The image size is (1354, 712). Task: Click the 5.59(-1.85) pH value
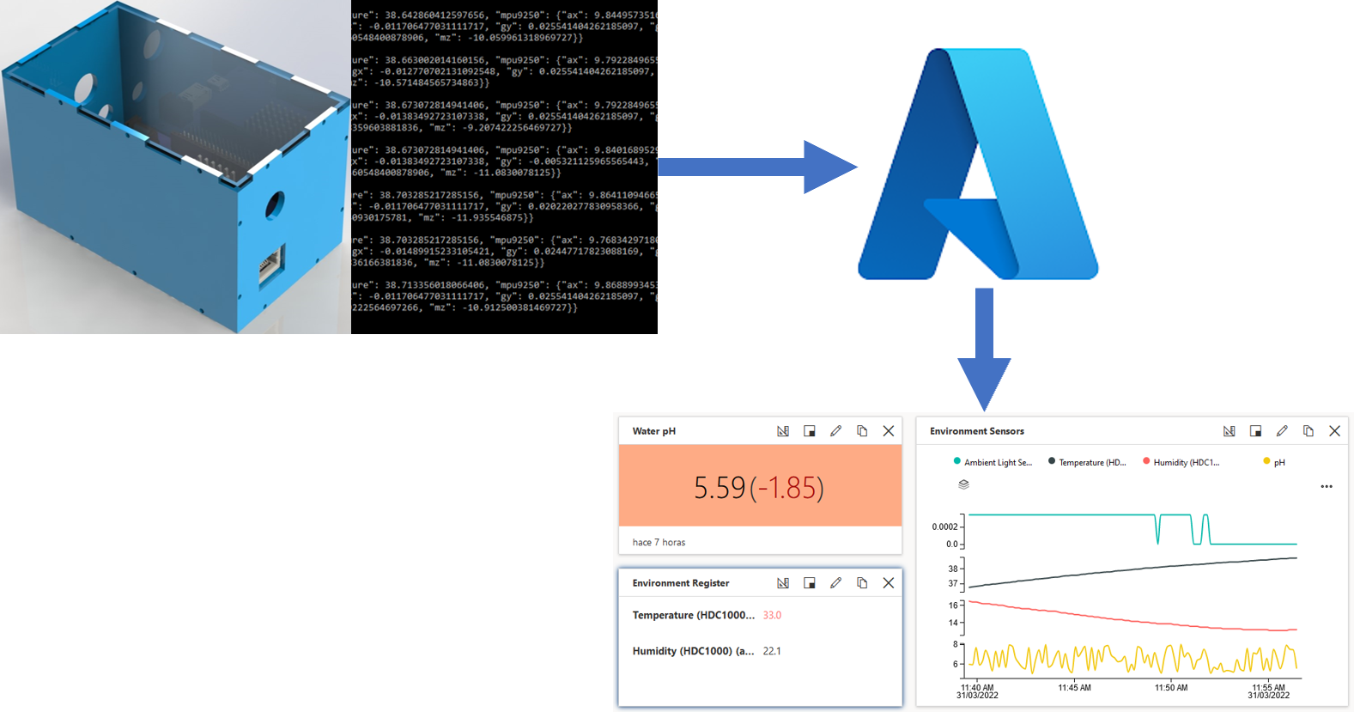759,488
